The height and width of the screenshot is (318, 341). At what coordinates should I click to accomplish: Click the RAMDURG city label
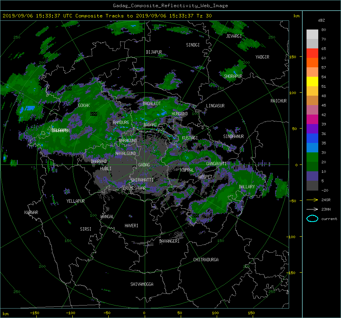click(121, 123)
